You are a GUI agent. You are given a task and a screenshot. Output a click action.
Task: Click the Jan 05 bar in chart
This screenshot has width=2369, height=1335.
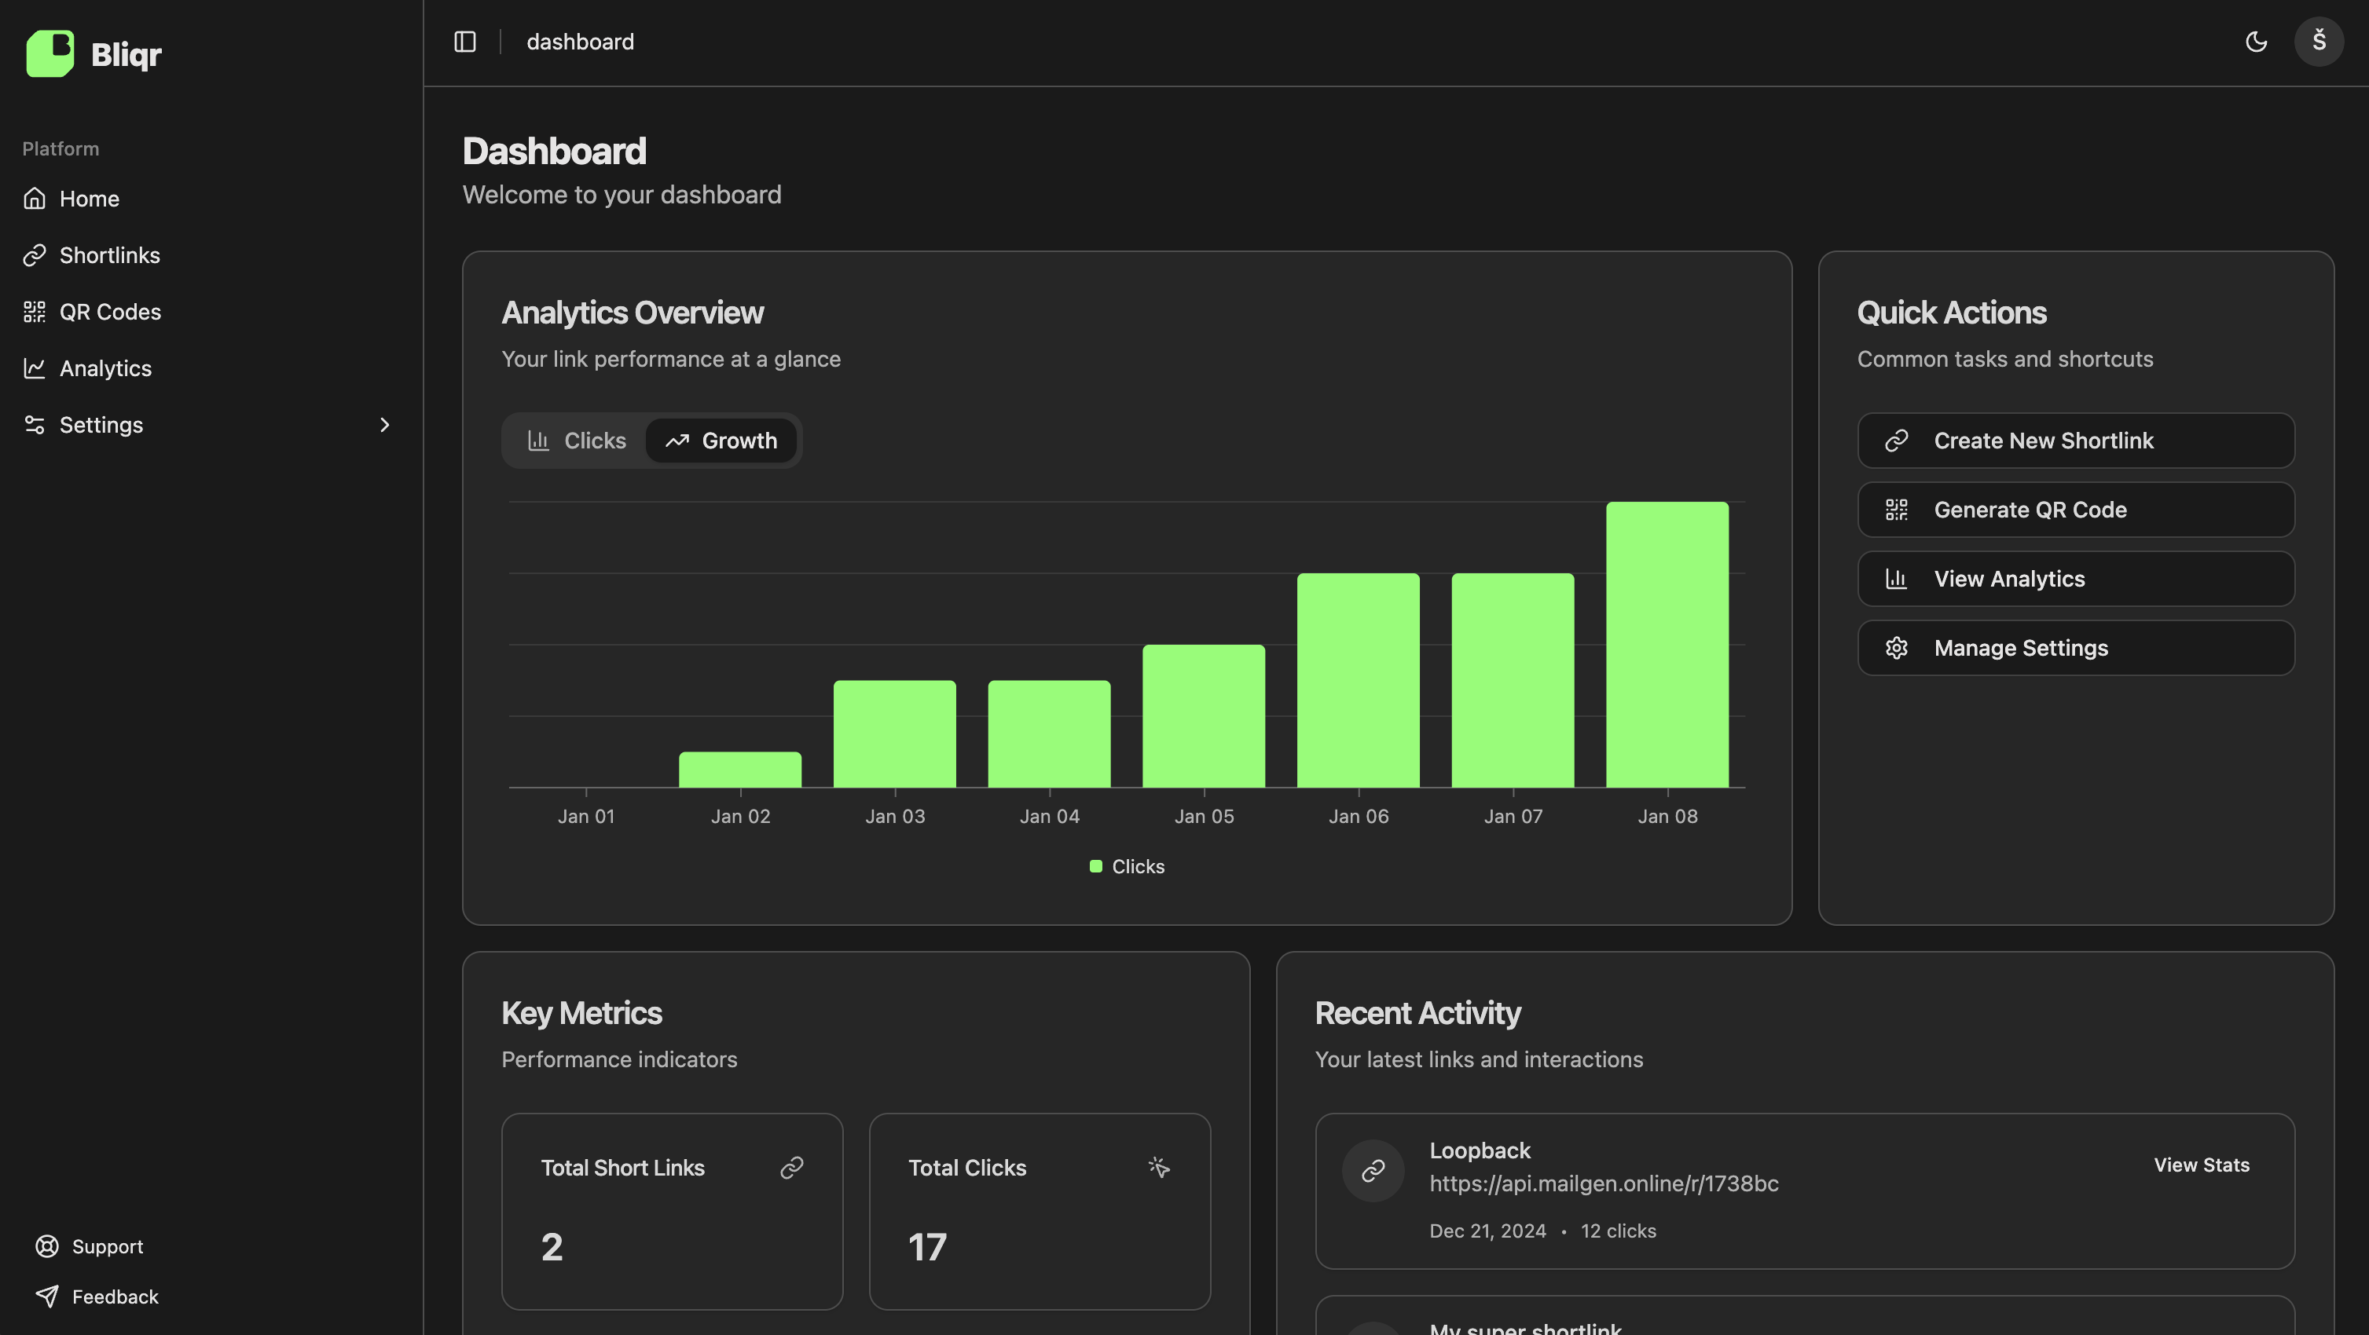click(1204, 716)
